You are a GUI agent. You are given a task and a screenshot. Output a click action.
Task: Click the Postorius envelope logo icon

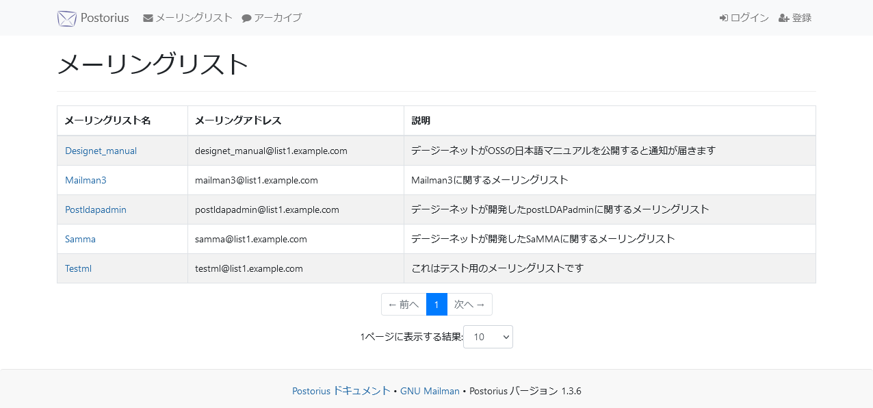tap(66, 18)
